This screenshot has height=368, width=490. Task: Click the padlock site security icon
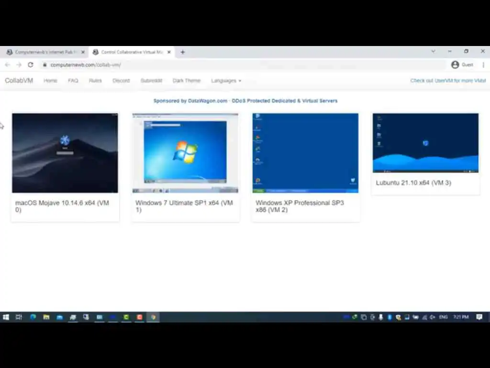pos(45,65)
